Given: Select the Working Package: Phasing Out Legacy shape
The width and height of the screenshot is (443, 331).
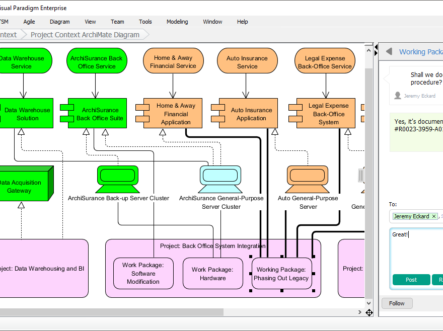Looking at the screenshot, I should click(x=281, y=273).
